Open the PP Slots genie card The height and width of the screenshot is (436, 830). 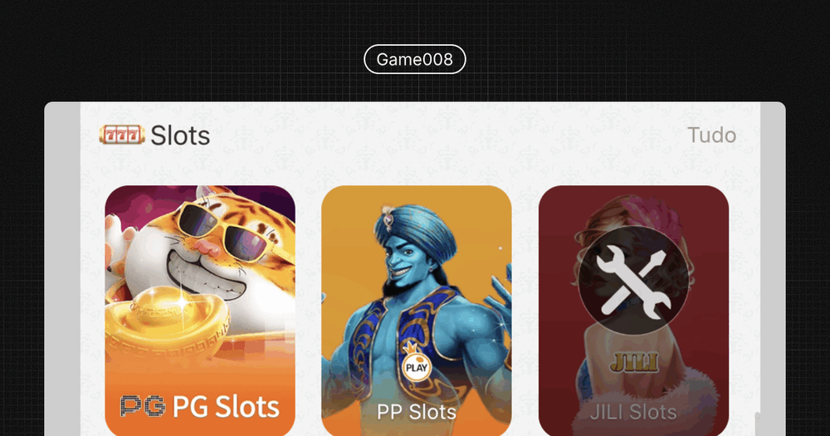tap(417, 311)
